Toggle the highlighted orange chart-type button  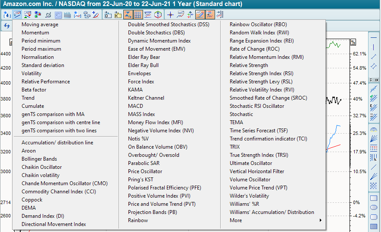coord(128,15)
